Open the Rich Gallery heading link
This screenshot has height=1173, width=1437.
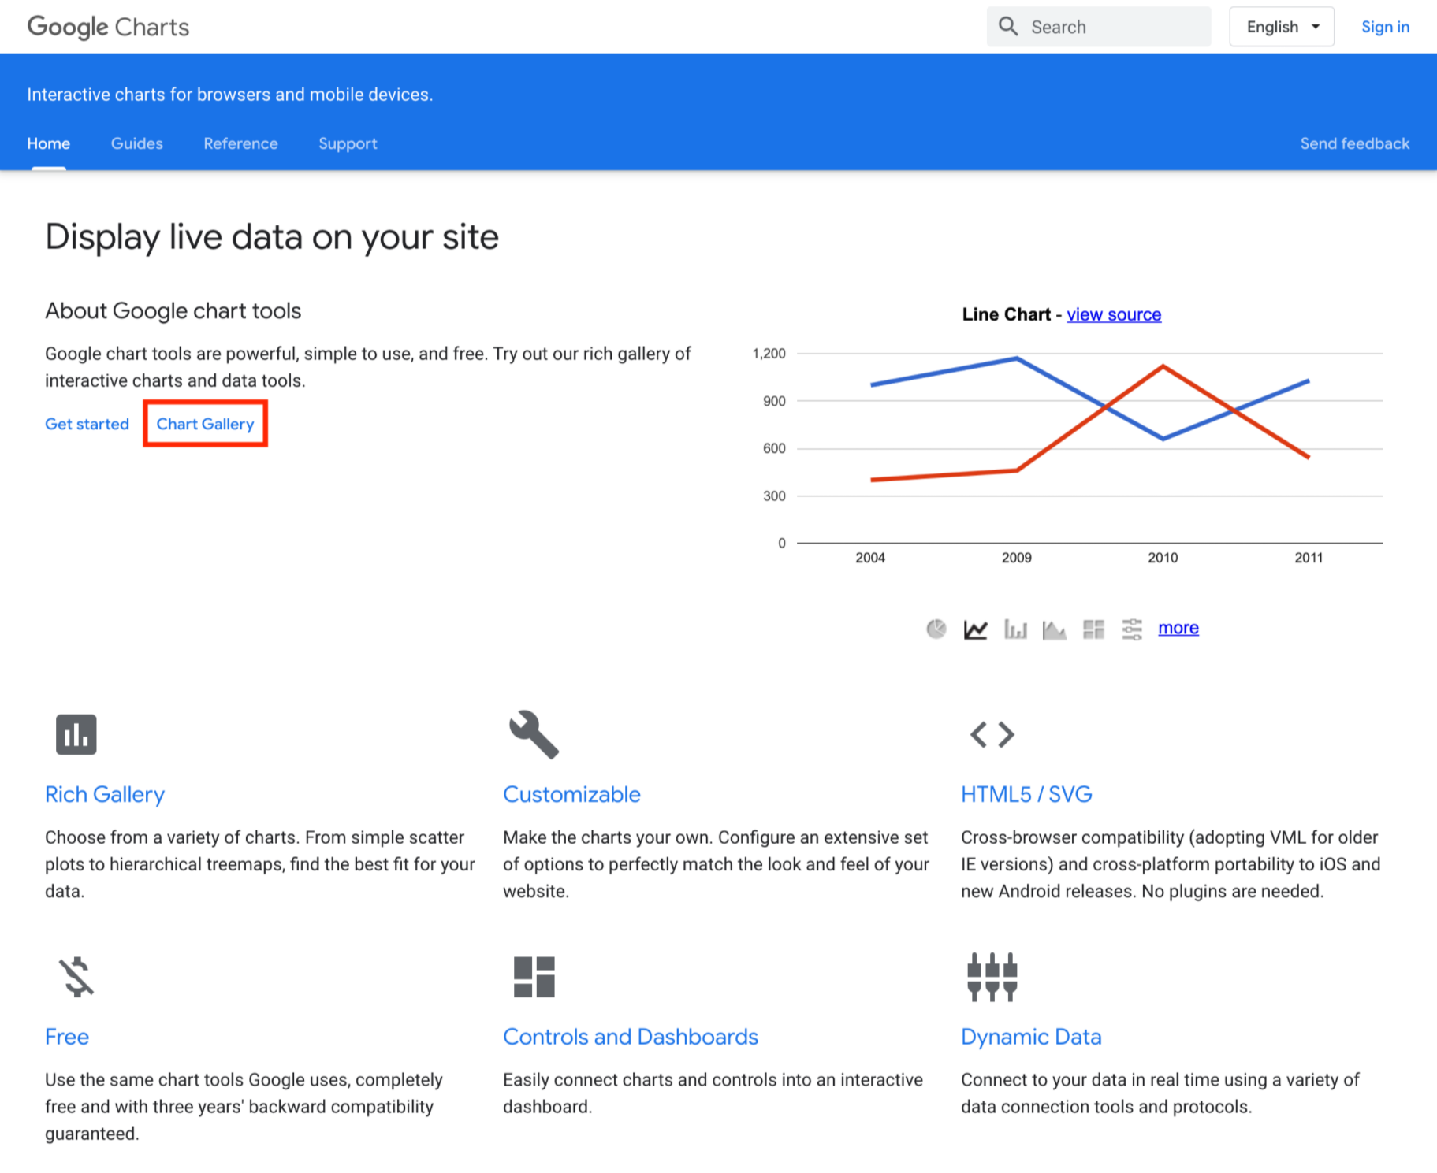(105, 794)
